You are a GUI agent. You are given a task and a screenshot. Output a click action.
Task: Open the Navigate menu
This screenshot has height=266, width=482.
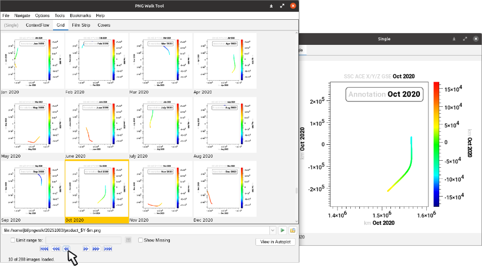[22, 15]
